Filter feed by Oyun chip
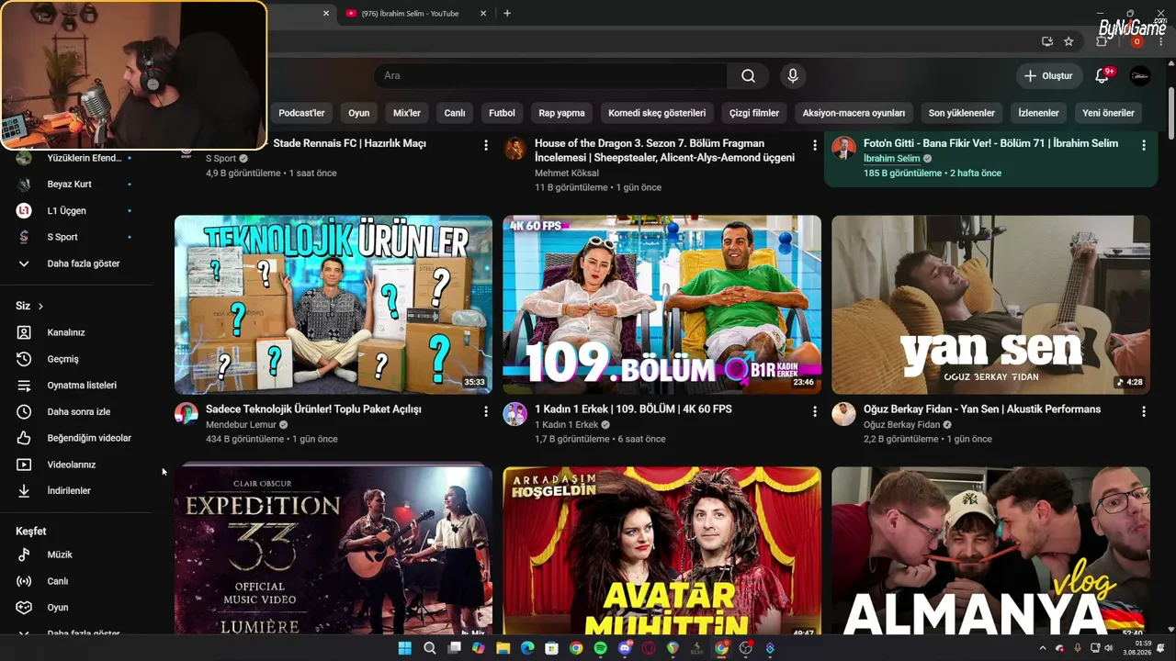The image size is (1176, 661). click(358, 113)
